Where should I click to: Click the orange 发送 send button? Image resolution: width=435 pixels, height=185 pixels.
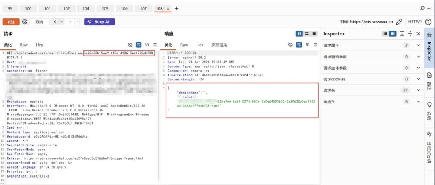[11, 22]
